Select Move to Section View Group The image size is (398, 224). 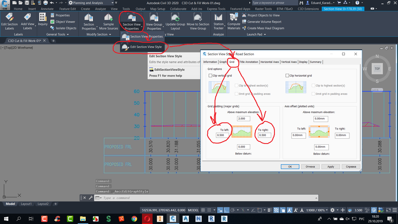pos(198,22)
